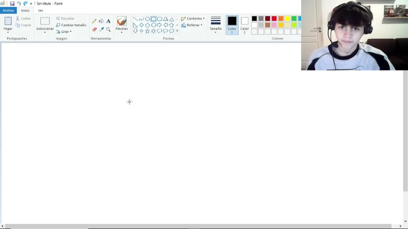Click the horizontal scrollbar right arrow
408x229 pixels.
[400, 226]
